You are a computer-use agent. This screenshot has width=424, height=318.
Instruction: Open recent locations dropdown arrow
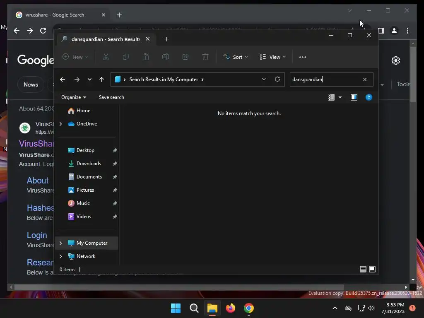pyautogui.click(x=89, y=79)
